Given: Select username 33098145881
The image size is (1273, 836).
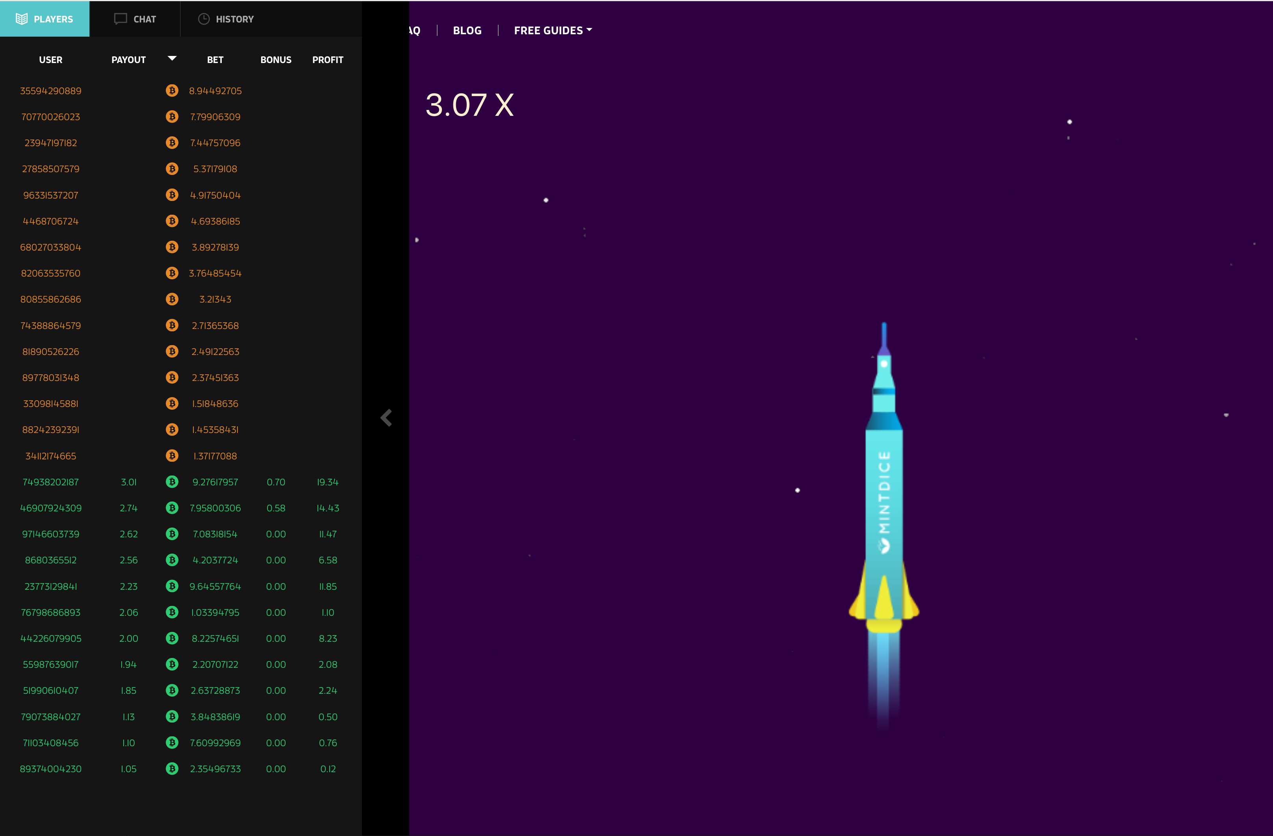Looking at the screenshot, I should point(51,404).
